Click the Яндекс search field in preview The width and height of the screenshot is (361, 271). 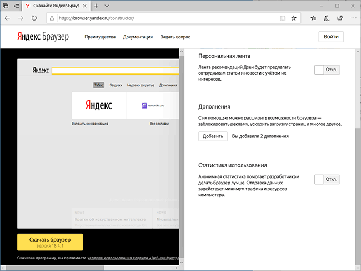pos(115,71)
